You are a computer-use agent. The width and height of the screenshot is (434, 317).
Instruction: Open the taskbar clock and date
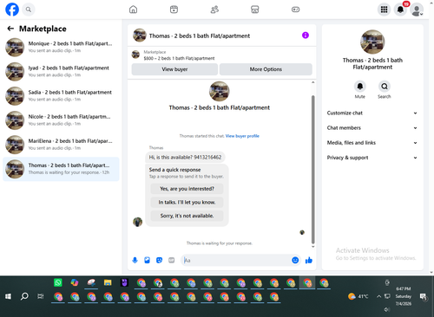click(404, 296)
